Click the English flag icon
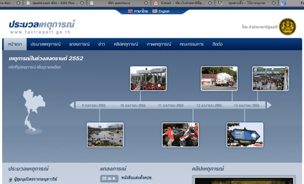This screenshot has width=304, height=184. click(x=155, y=11)
